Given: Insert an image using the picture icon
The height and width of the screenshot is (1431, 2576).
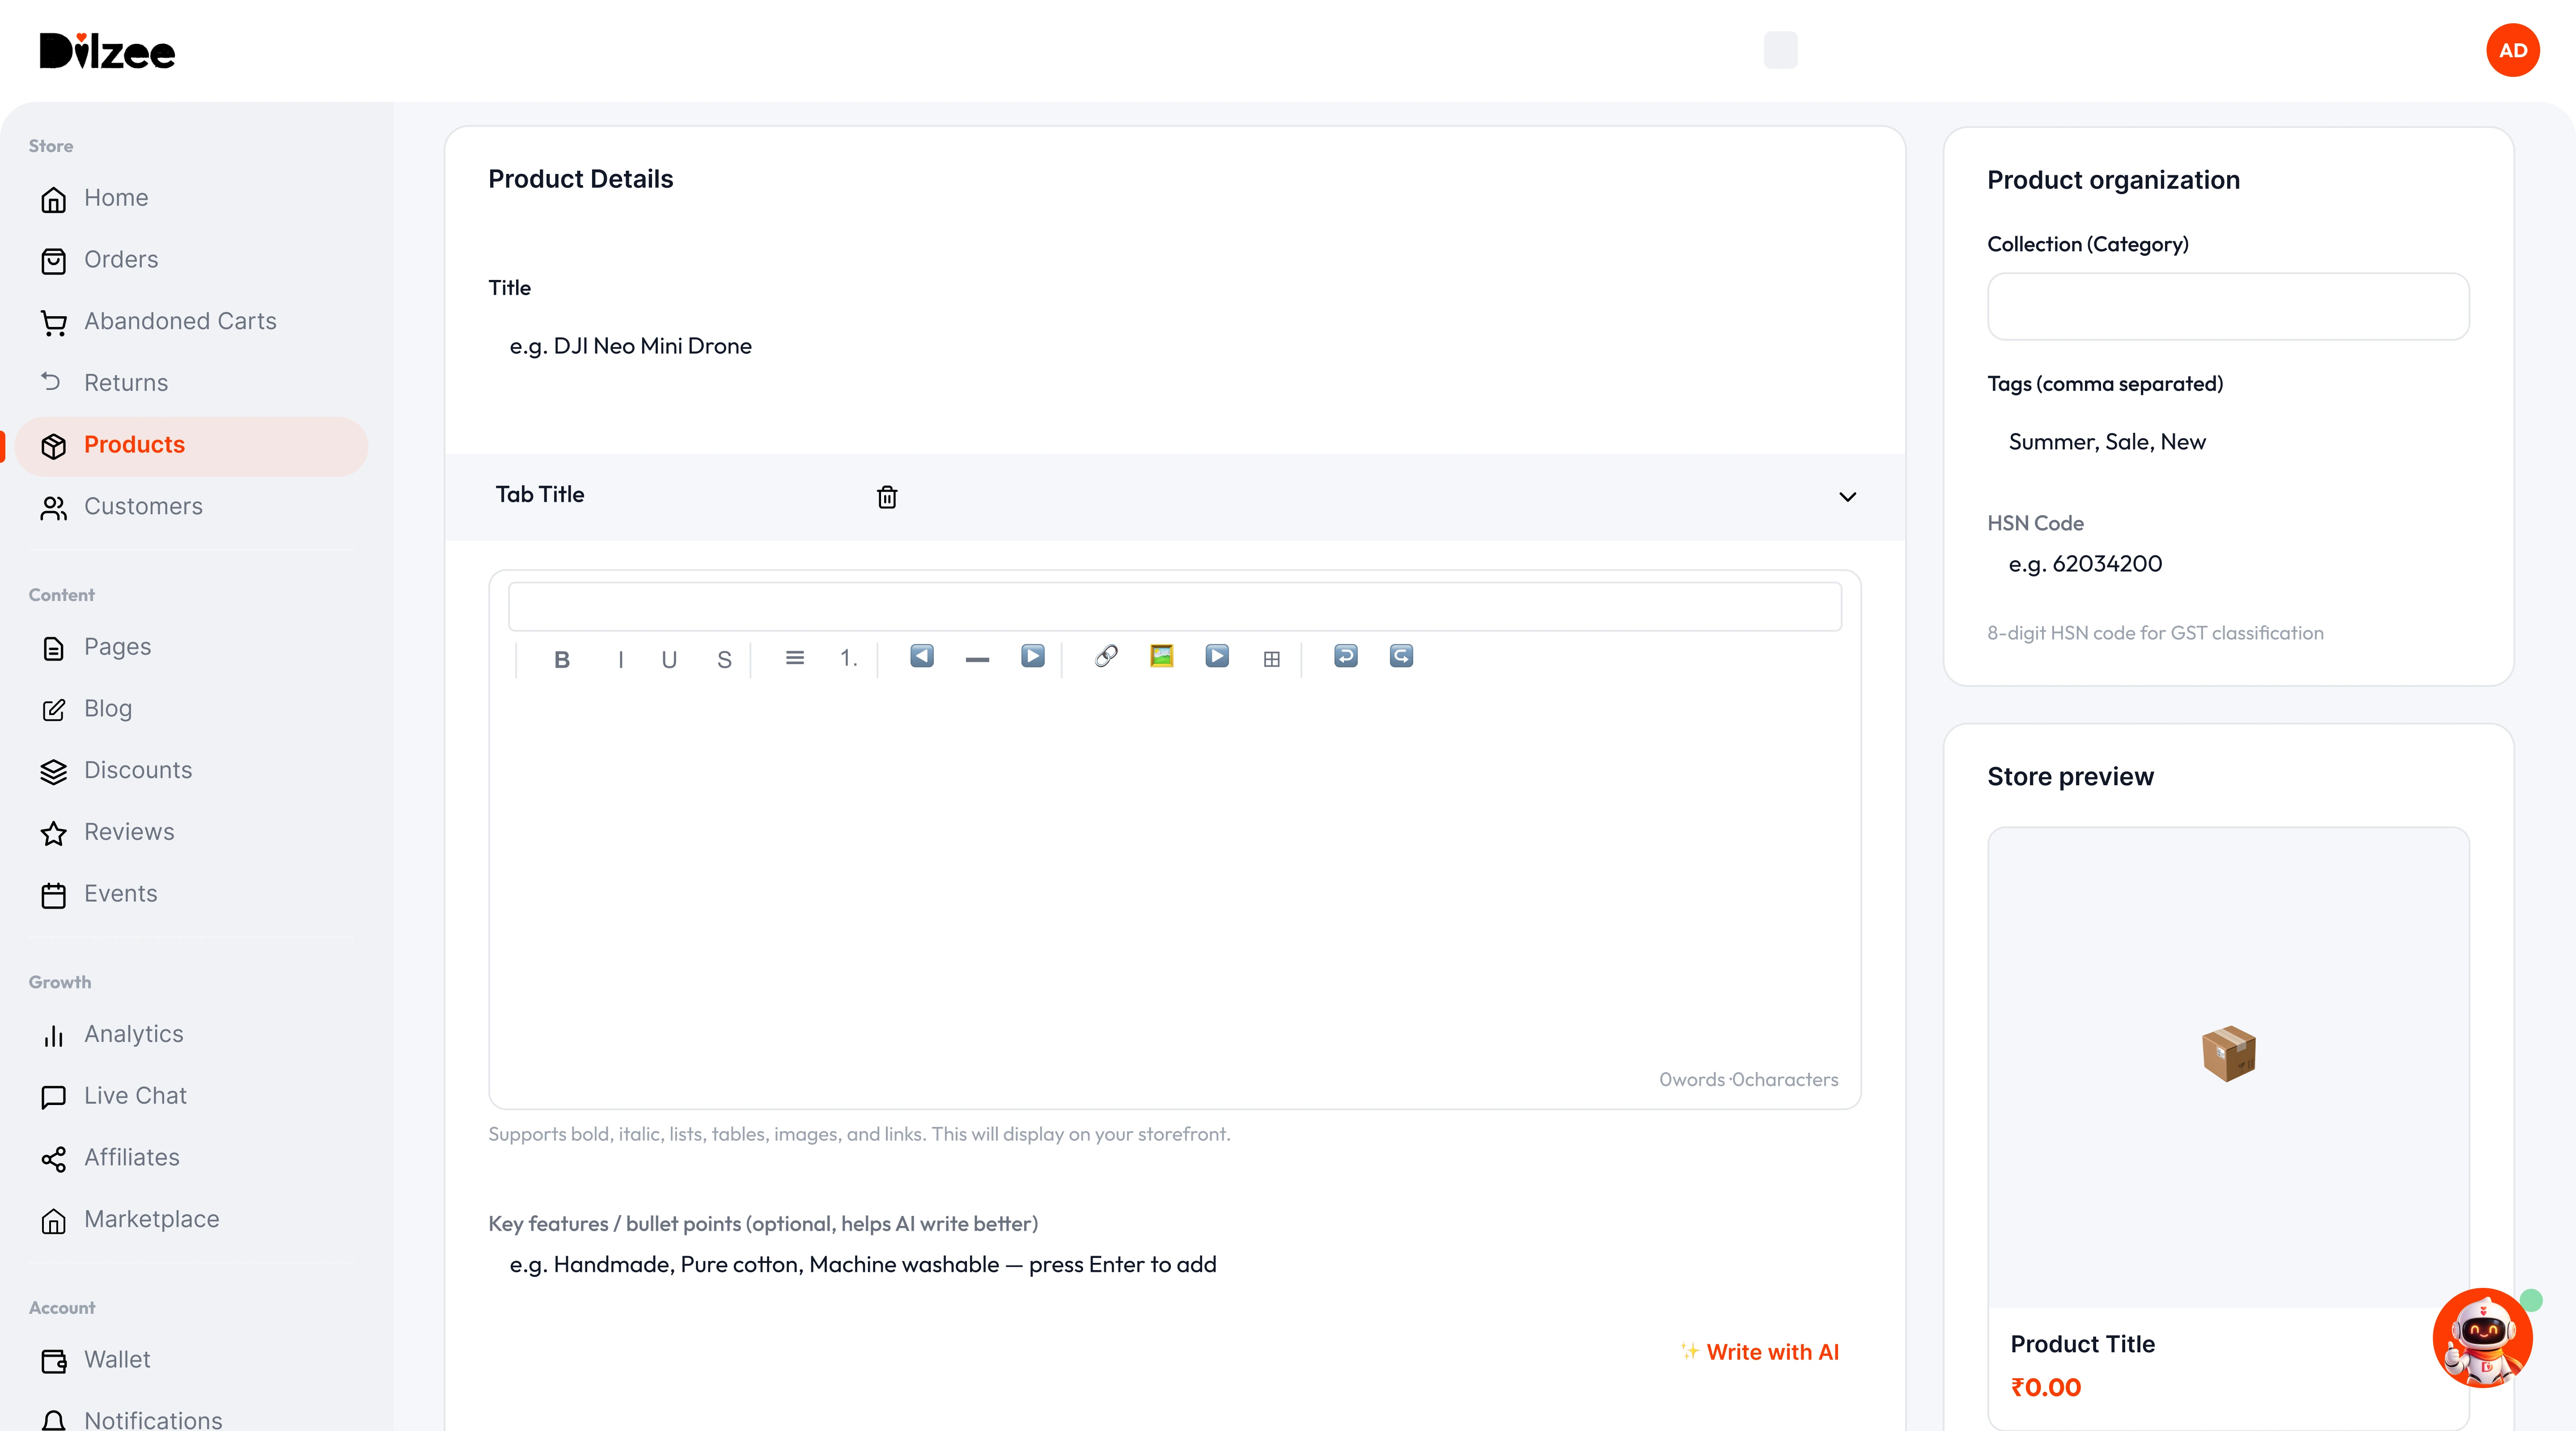Looking at the screenshot, I should (1161, 656).
